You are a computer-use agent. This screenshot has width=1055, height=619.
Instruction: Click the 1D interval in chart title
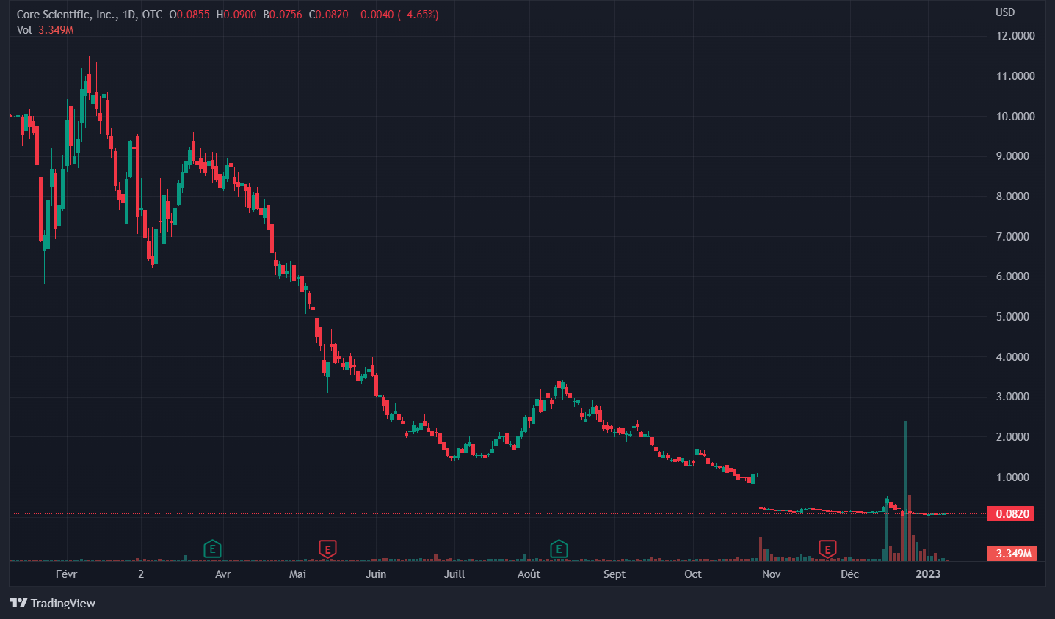pos(129,15)
